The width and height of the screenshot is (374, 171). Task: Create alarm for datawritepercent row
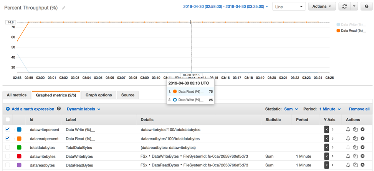point(348,129)
